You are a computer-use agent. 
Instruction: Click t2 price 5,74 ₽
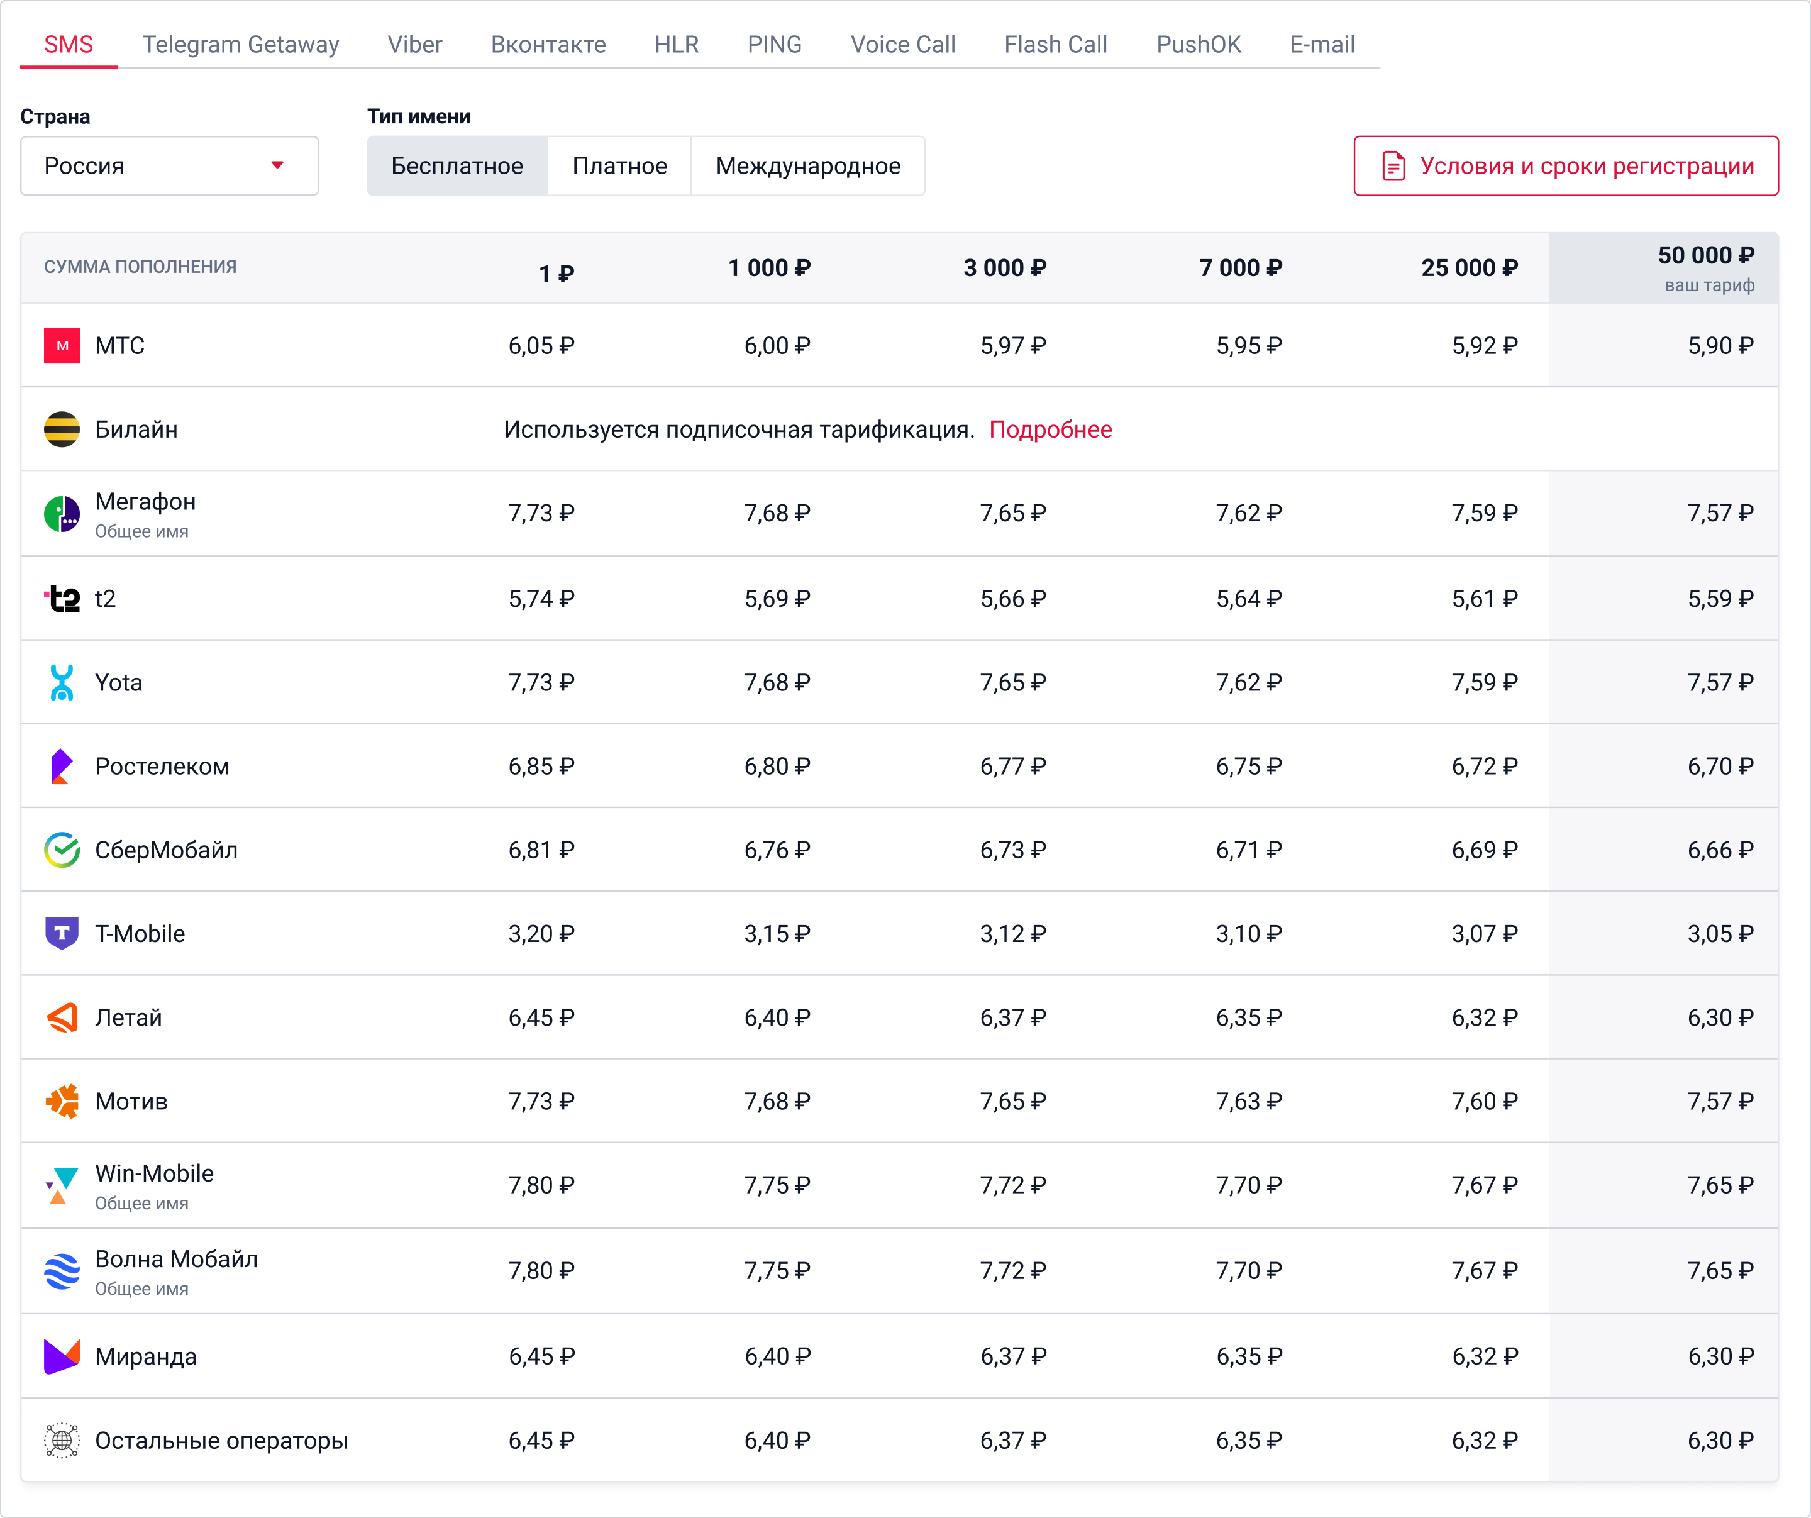pos(541,599)
